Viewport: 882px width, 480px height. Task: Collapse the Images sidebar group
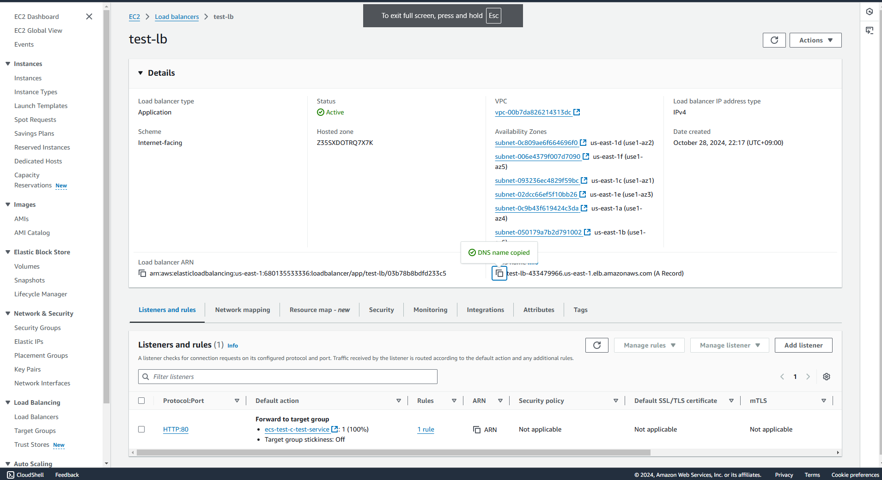point(8,204)
